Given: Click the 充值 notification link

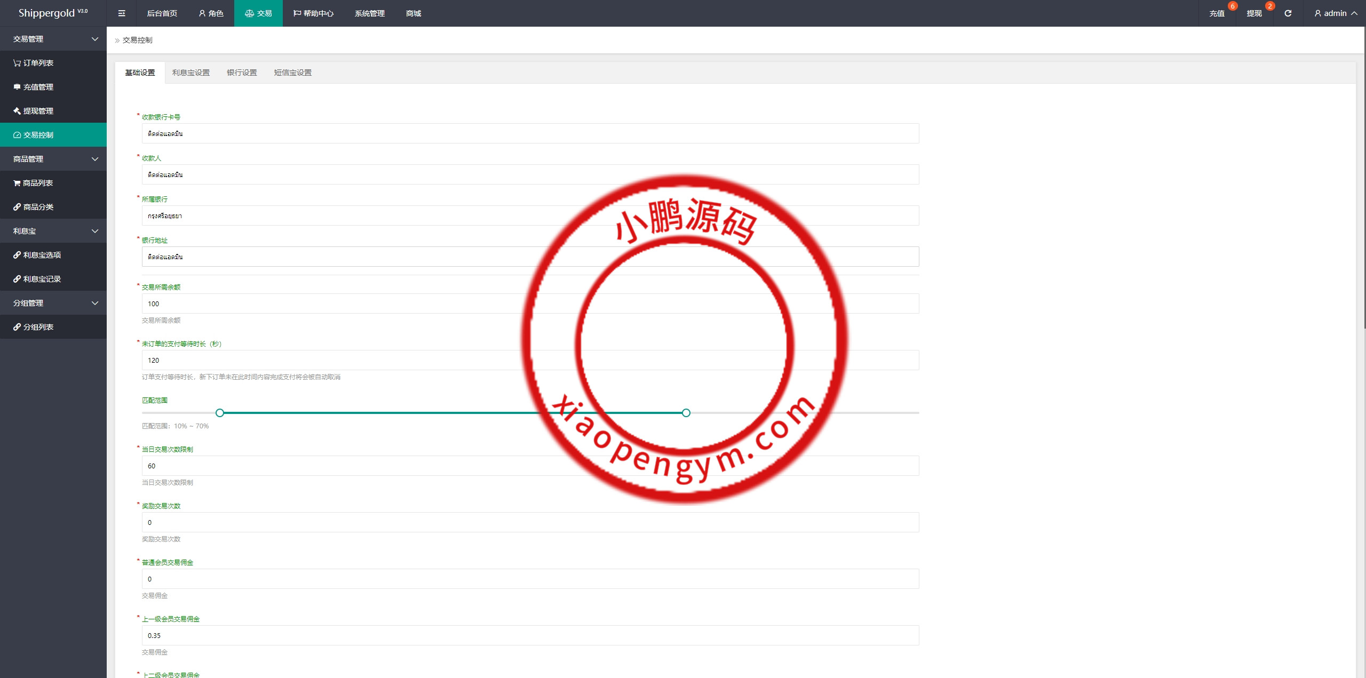Looking at the screenshot, I should click(x=1217, y=13).
